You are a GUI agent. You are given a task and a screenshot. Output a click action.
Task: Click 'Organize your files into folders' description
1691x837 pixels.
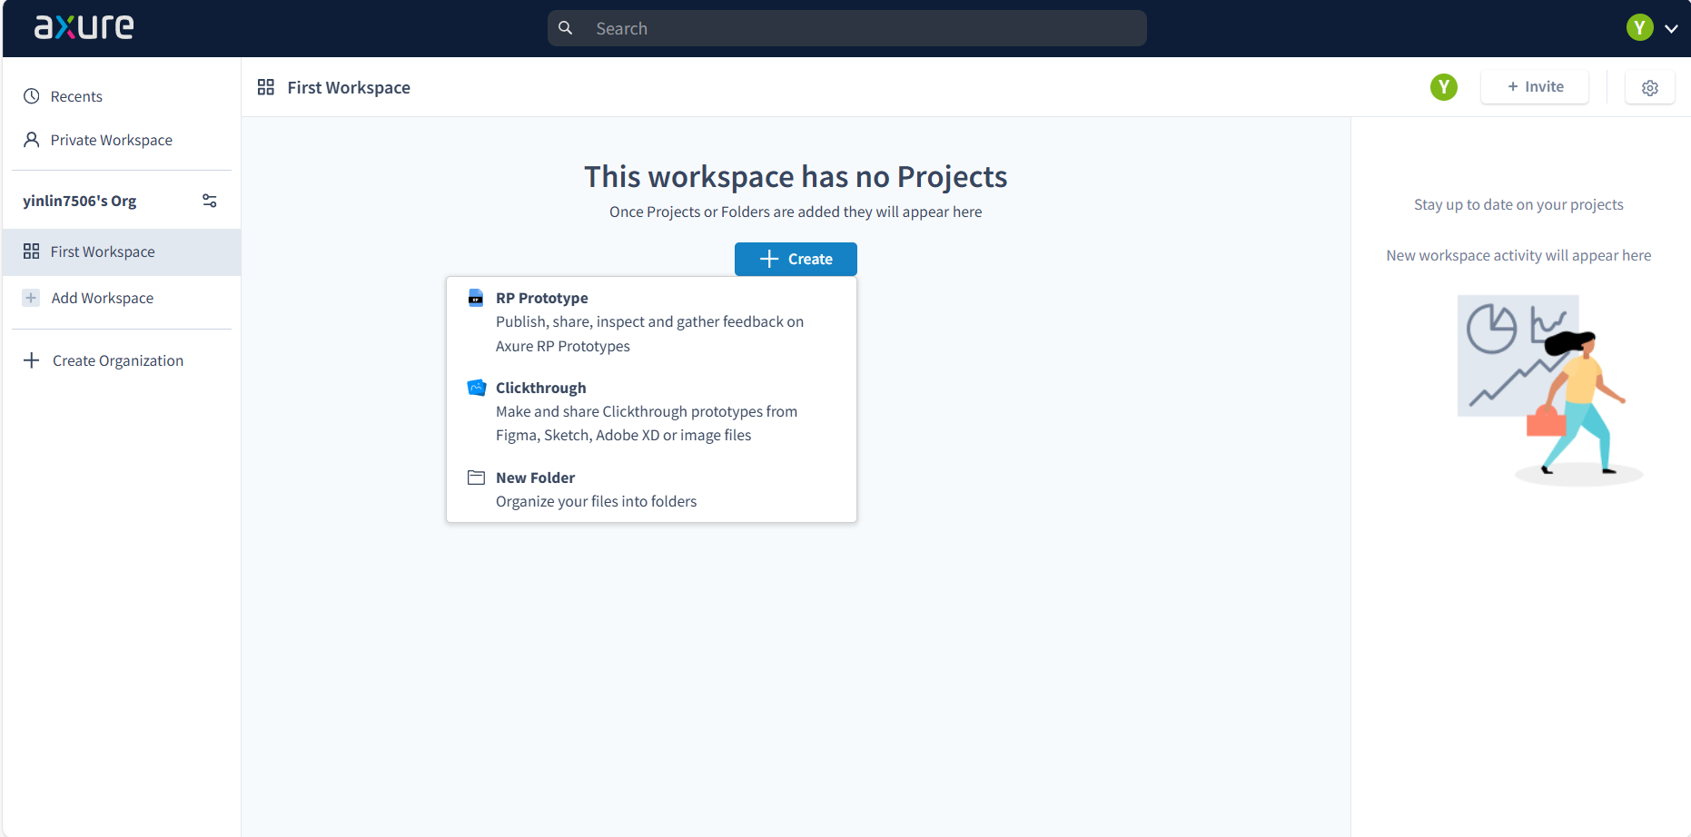[596, 501]
